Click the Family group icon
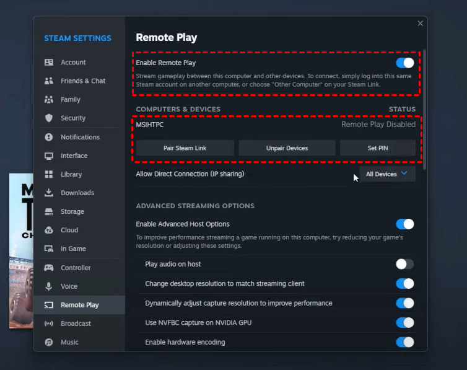 (49, 100)
